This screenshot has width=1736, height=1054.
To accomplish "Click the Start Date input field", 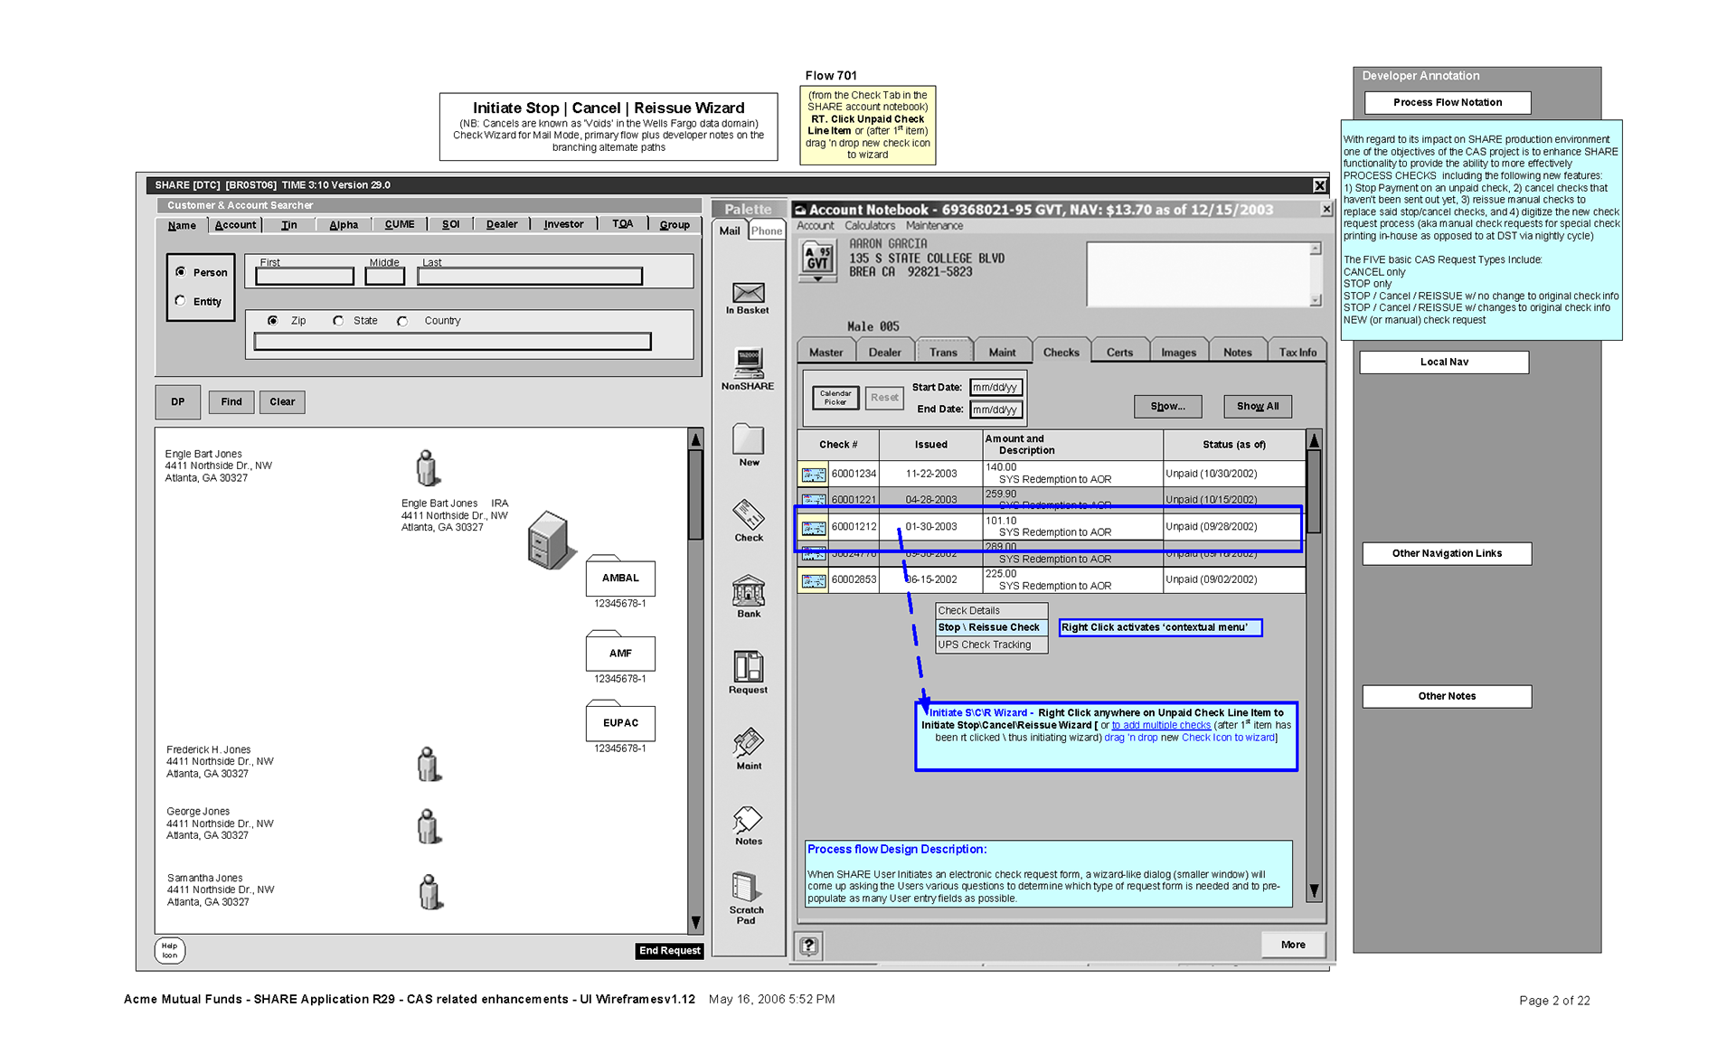I will coord(995,388).
